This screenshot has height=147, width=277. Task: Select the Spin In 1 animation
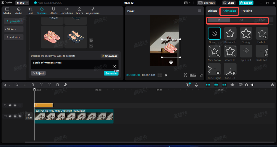click(x=246, y=53)
